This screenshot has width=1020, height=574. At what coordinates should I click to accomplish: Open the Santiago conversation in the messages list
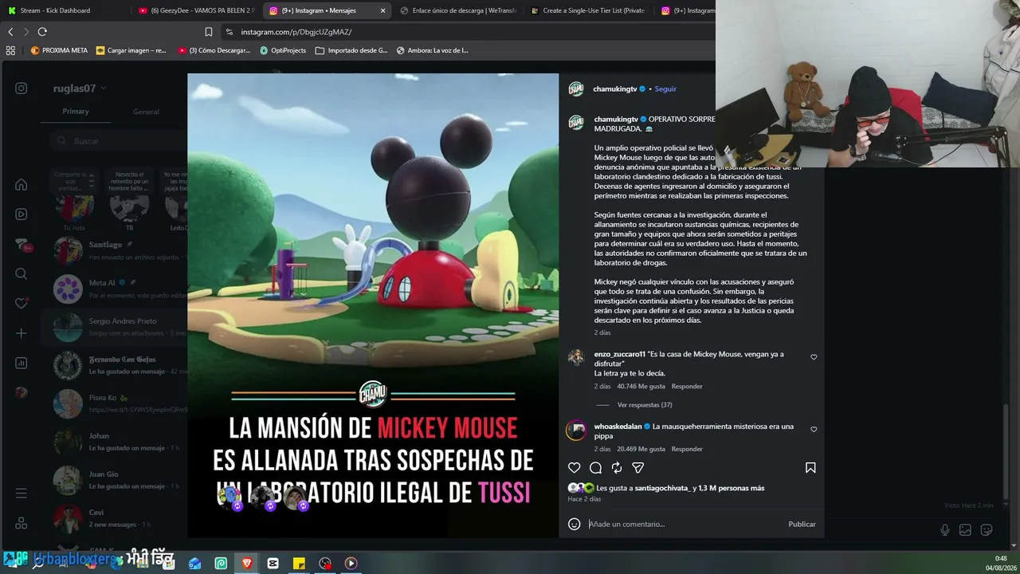coord(116,250)
